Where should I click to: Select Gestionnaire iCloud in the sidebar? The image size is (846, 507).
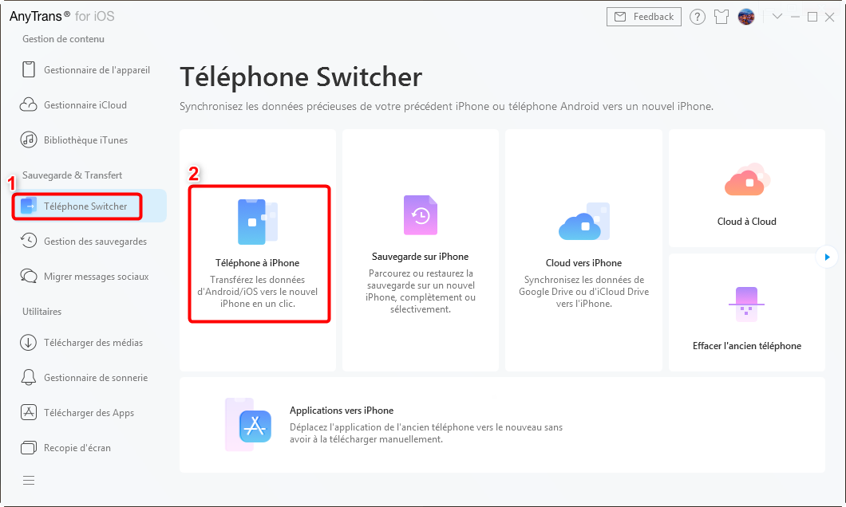(x=86, y=105)
